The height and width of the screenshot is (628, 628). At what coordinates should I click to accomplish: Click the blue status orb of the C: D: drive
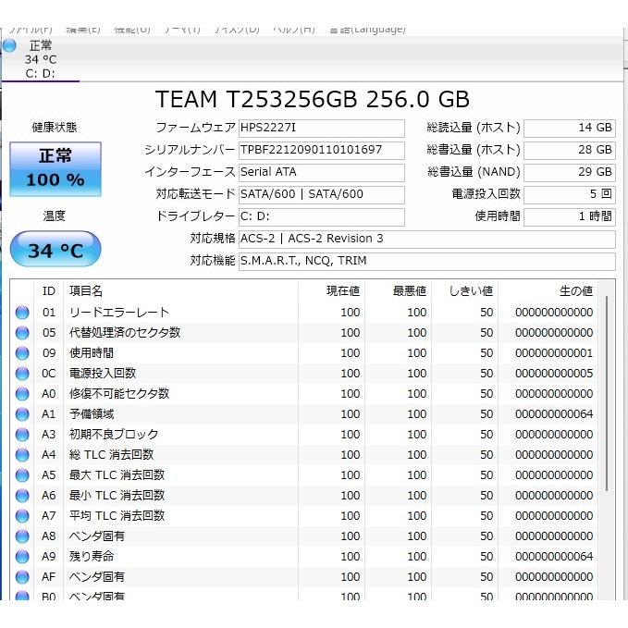(x=10, y=45)
